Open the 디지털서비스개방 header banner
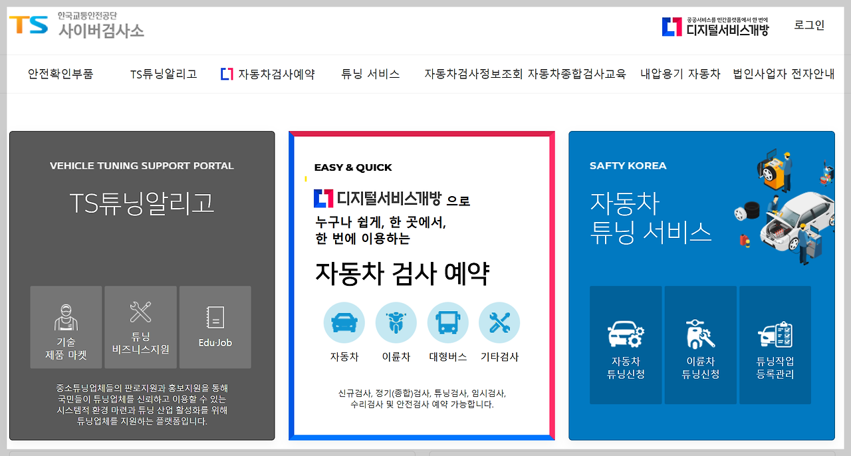Viewport: 851px width, 456px height. 715,27
